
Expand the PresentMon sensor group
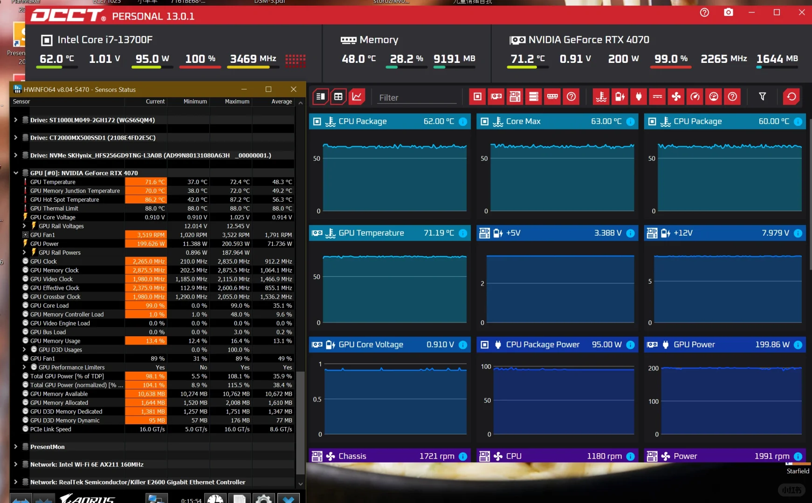click(x=16, y=447)
